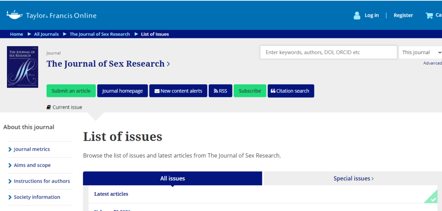Click the New content alerts envelope button

click(x=178, y=91)
